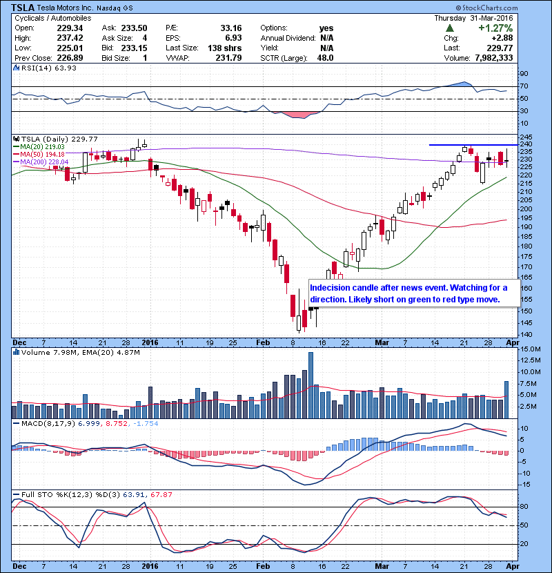Image resolution: width=552 pixels, height=573 pixels.
Task: Click the RSI(14) indicator line icon
Action: [16, 68]
